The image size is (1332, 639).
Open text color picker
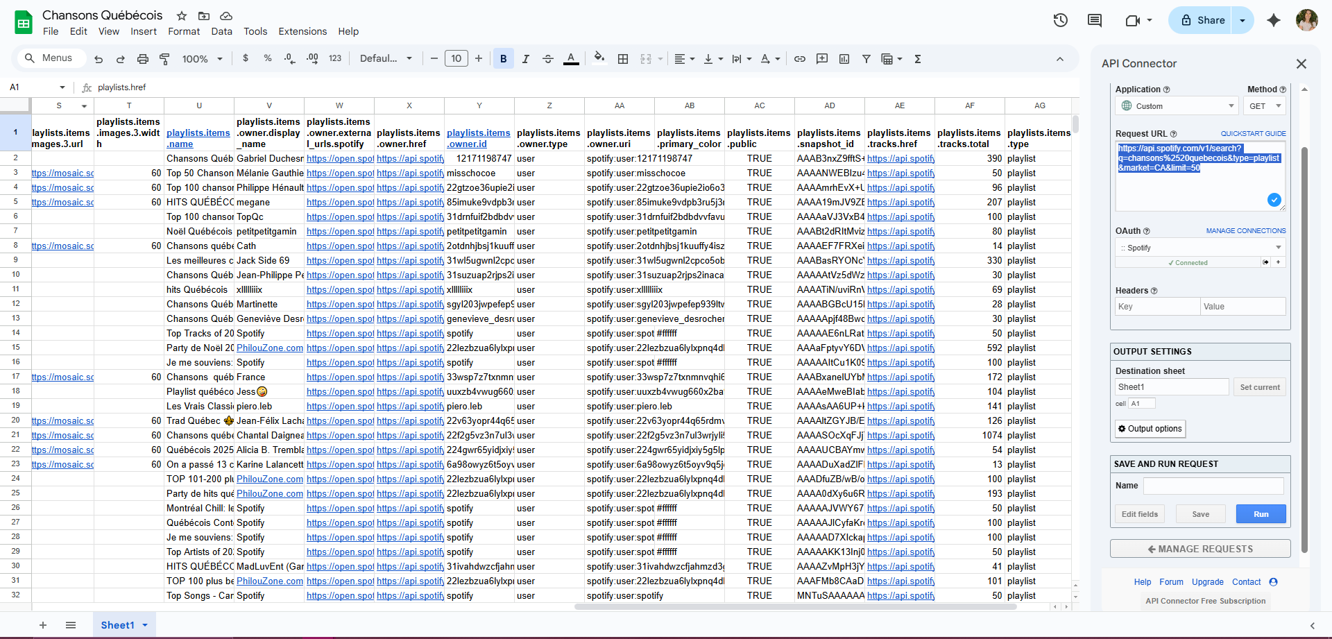point(571,59)
